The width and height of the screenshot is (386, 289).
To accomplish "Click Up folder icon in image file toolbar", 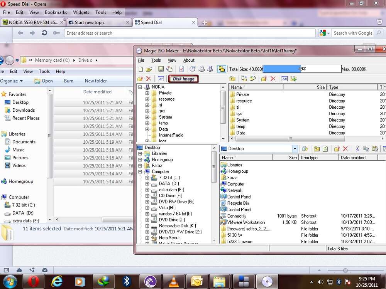I will [x=232, y=79].
